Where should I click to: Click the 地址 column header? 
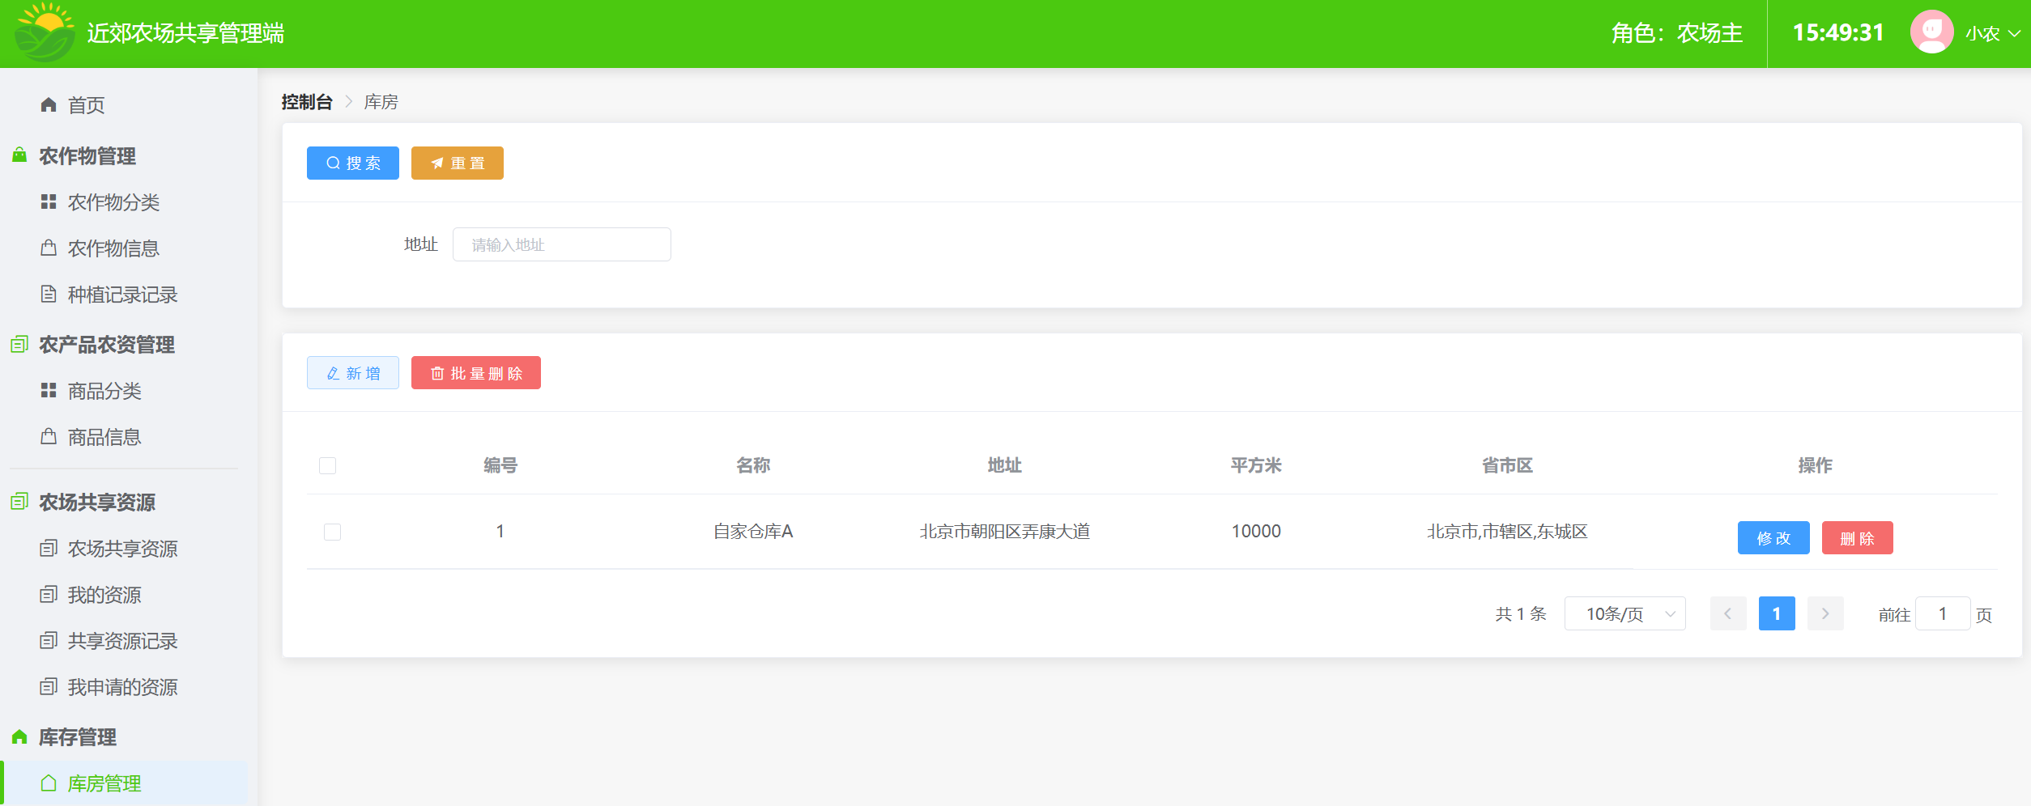click(x=1004, y=465)
